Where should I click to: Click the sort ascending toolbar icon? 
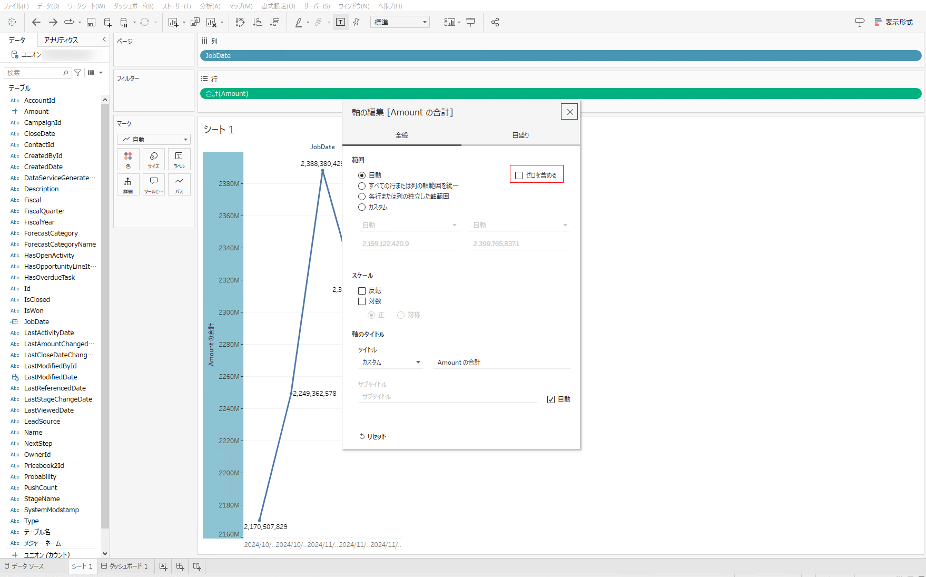(x=257, y=22)
